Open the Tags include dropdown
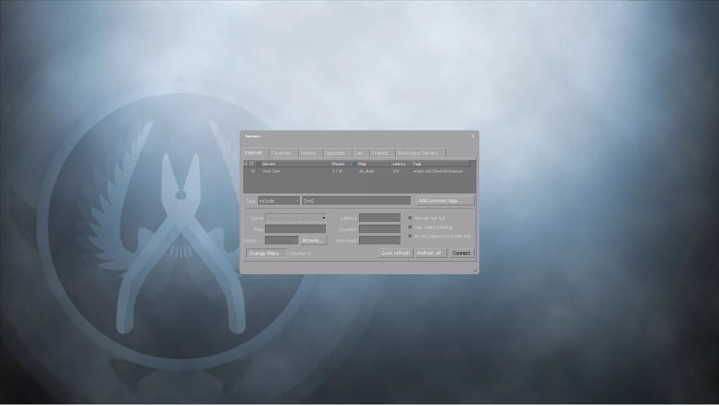Viewport: 719px width, 406px height. pos(279,201)
